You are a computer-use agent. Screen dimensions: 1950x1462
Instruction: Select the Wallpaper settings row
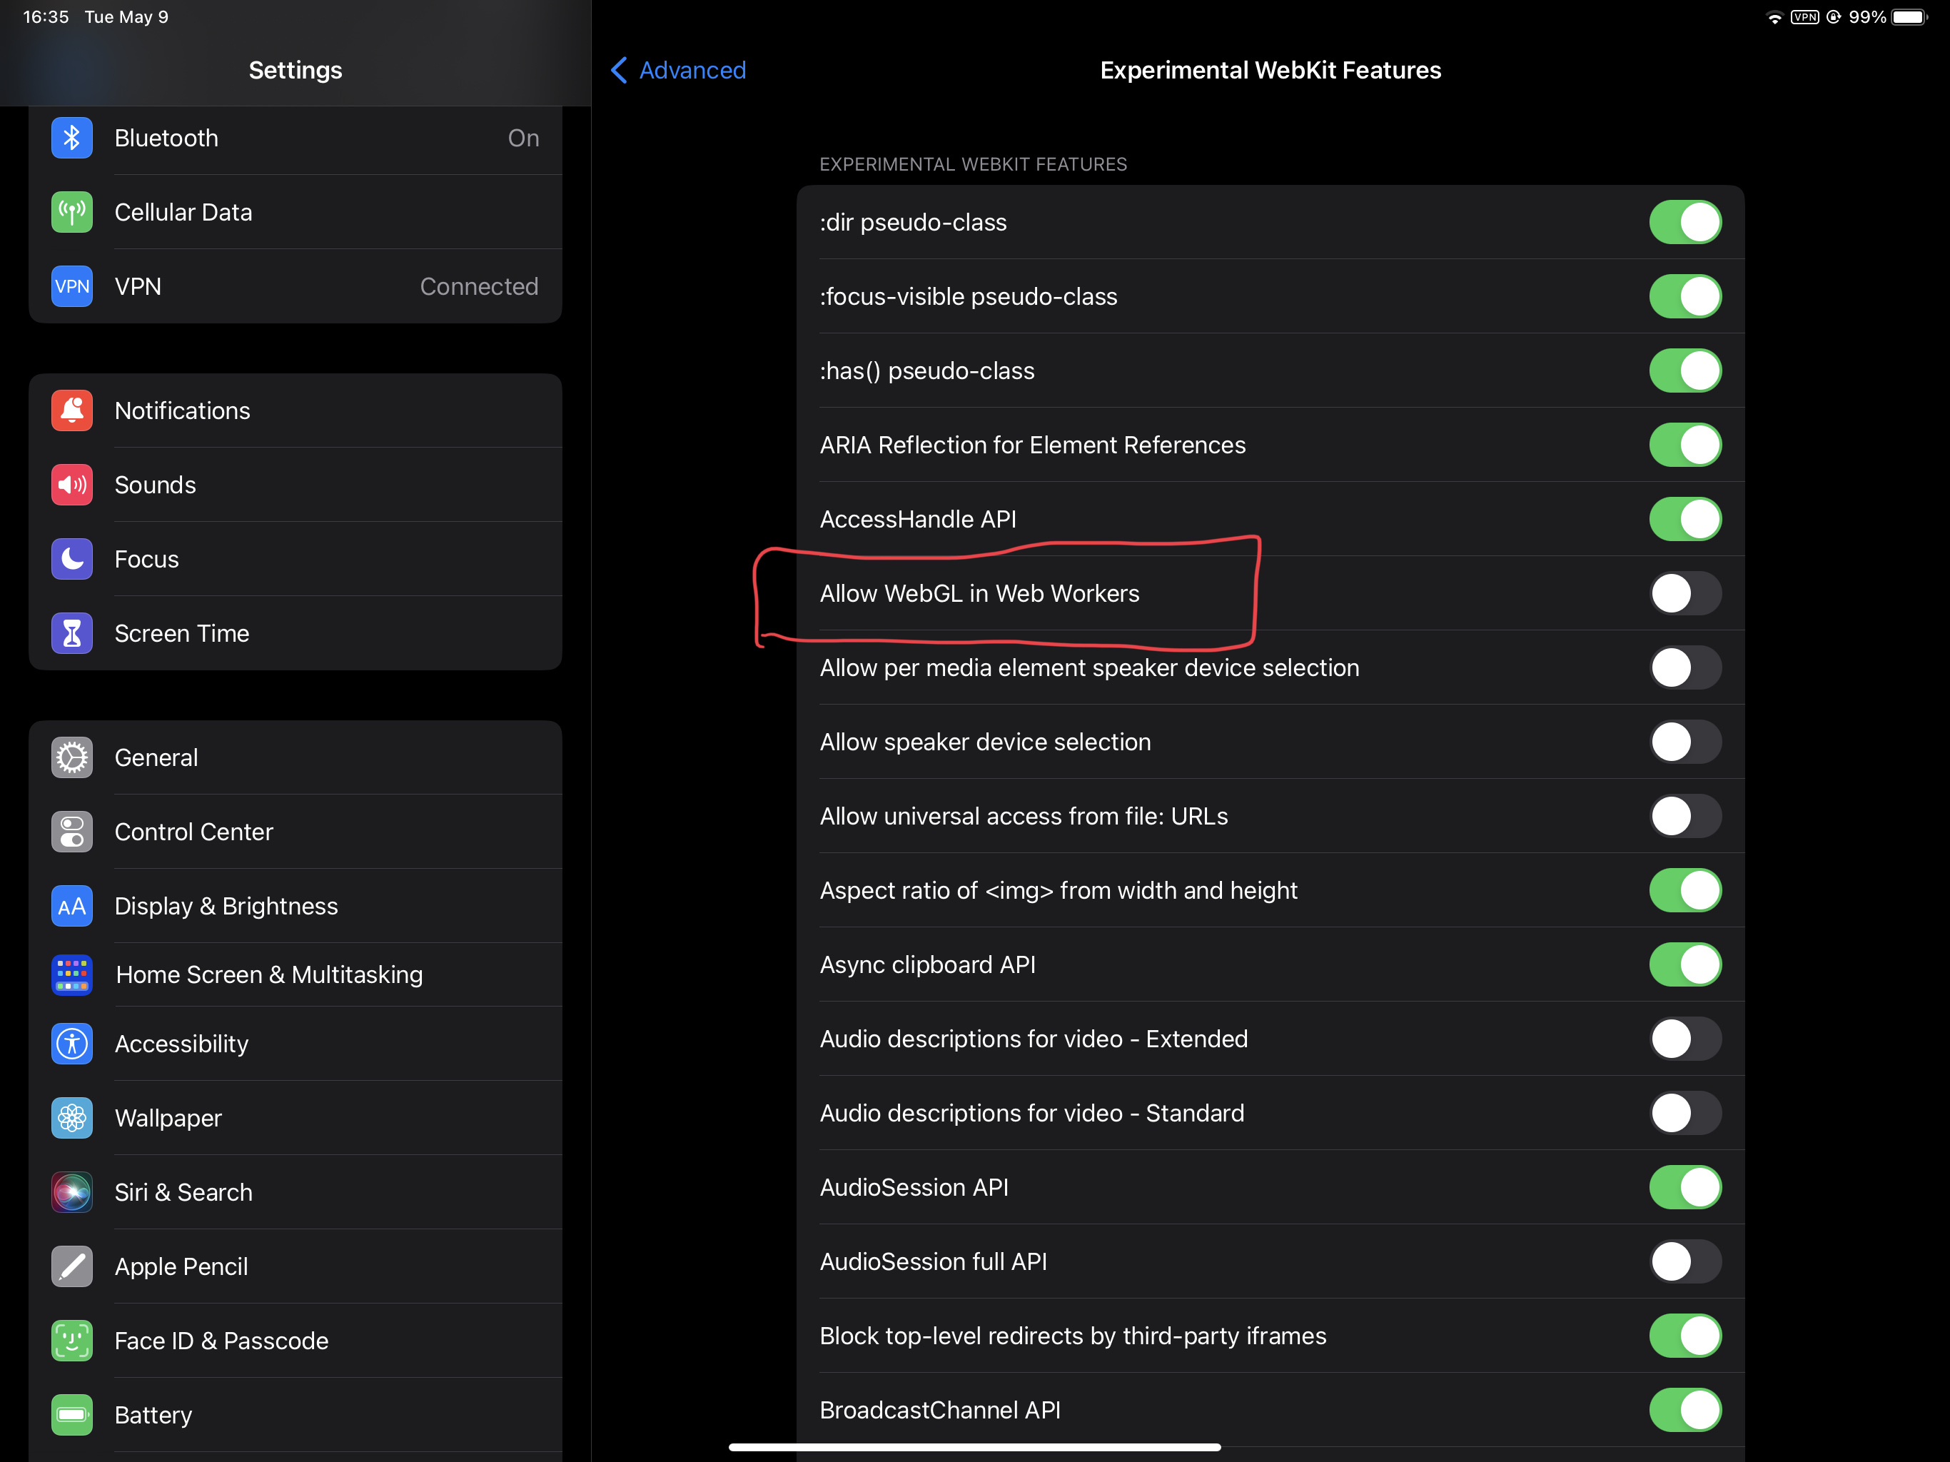point(295,1118)
